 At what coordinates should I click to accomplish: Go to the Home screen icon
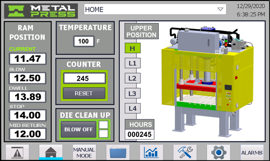pos(51,152)
